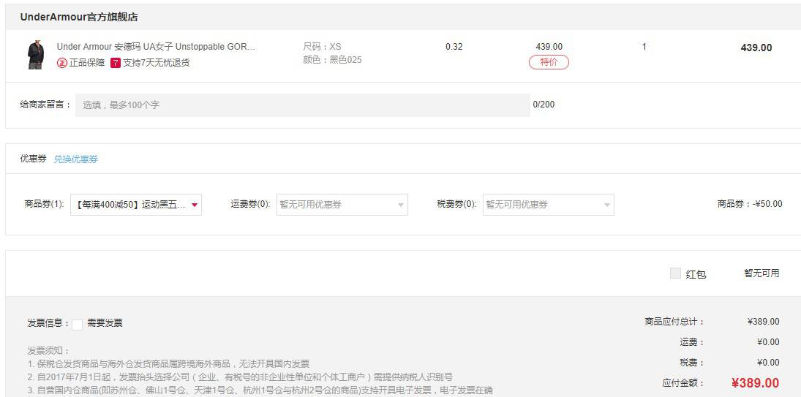Click the 0.32 weight value
The width and height of the screenshot is (801, 397).
[454, 47]
